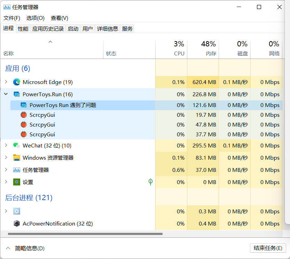The height and width of the screenshot is (259, 290).
Task: Select the first ScrcpyGui process icon
Action: click(x=23, y=115)
